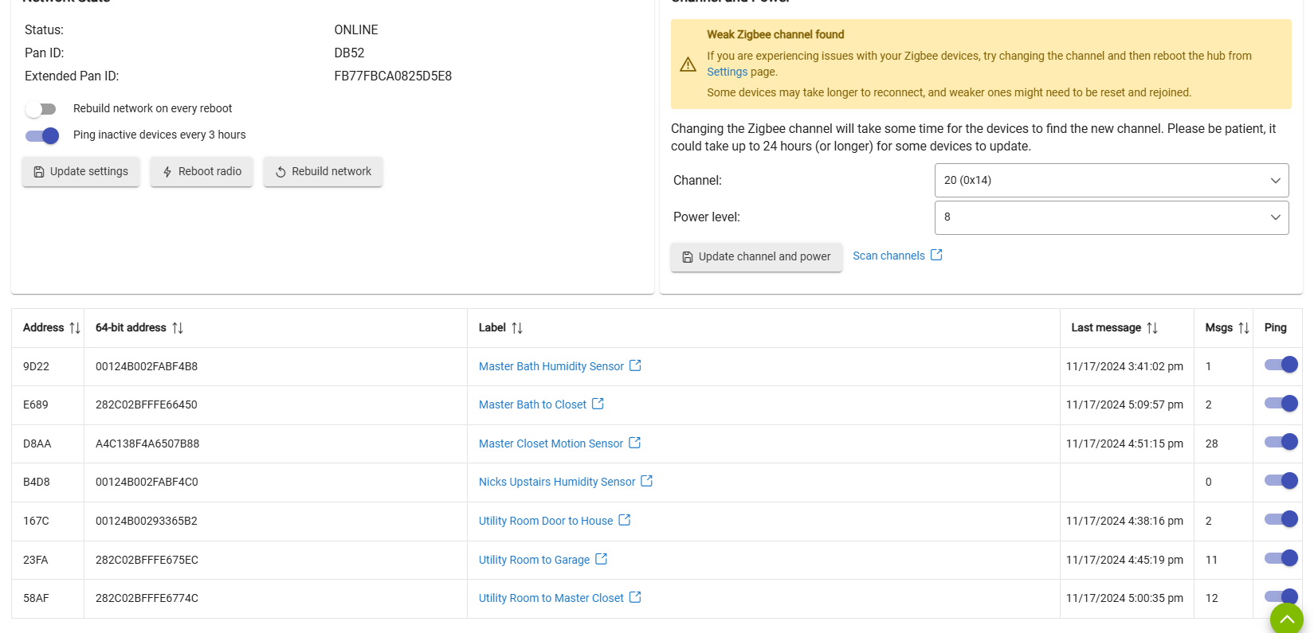
Task: Toggle ping for Utility Room to Garage
Action: 1281,558
